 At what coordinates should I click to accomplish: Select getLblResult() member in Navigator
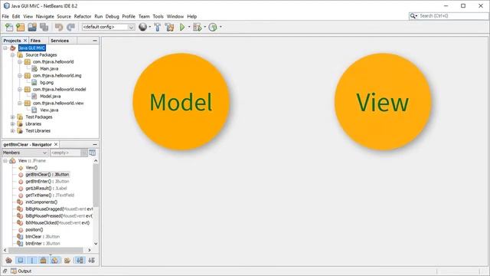pos(46,189)
